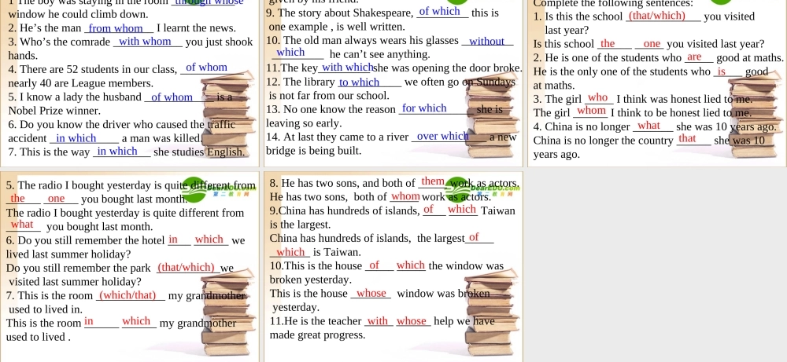
Task: Click '(that/which)' in 'Is this the school' sentence
Action: 656,16
